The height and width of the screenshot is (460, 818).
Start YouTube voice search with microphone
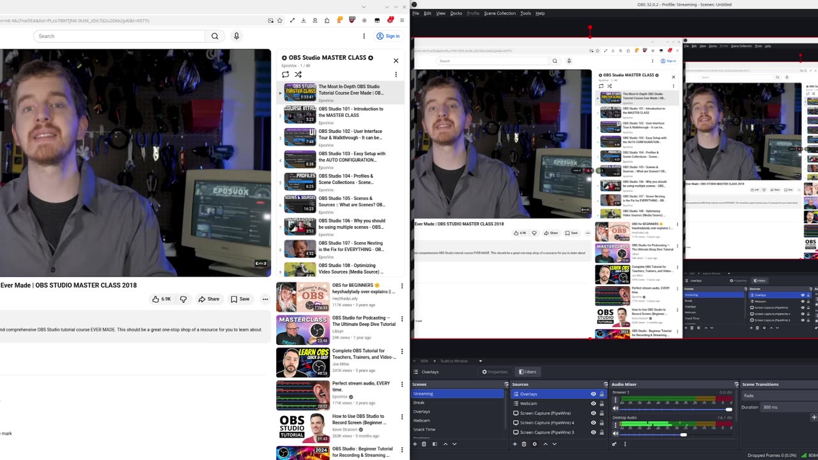coord(236,36)
